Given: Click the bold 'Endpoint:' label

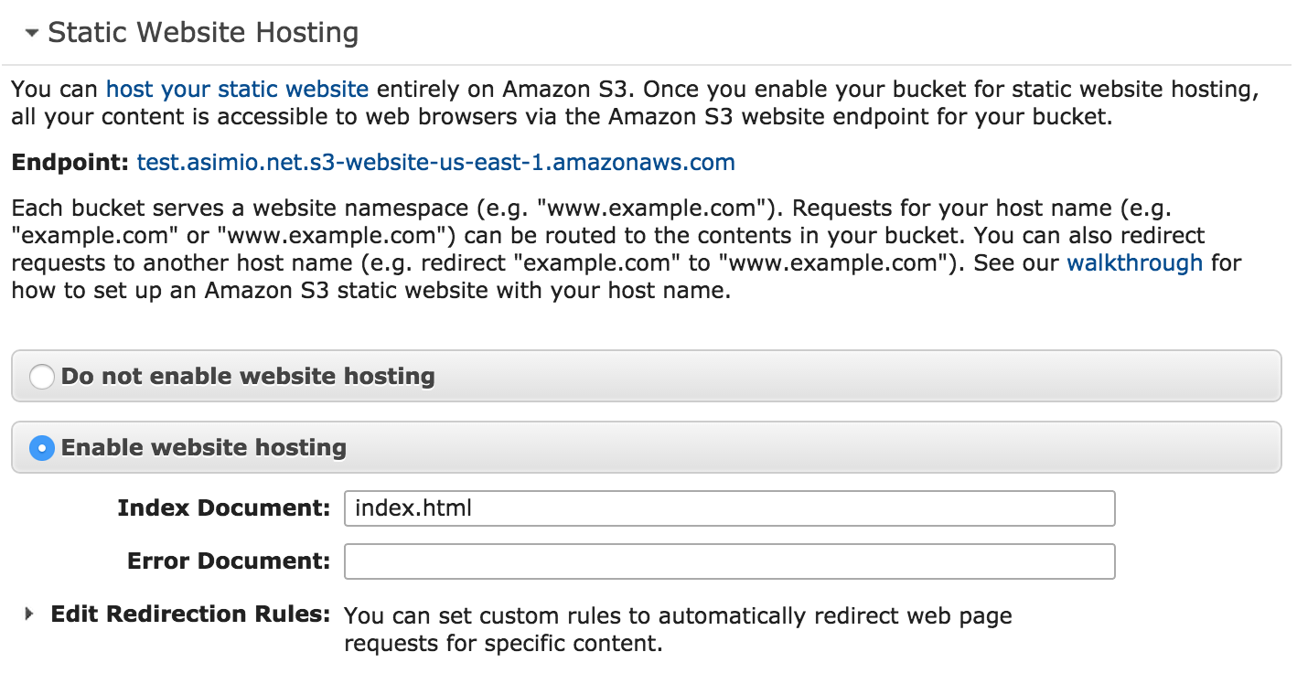Looking at the screenshot, I should [70, 163].
